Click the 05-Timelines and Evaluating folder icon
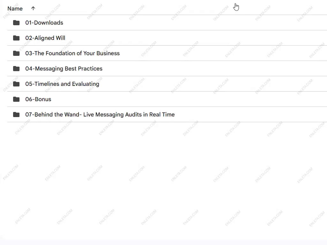This screenshot has height=245, width=327. (16, 84)
